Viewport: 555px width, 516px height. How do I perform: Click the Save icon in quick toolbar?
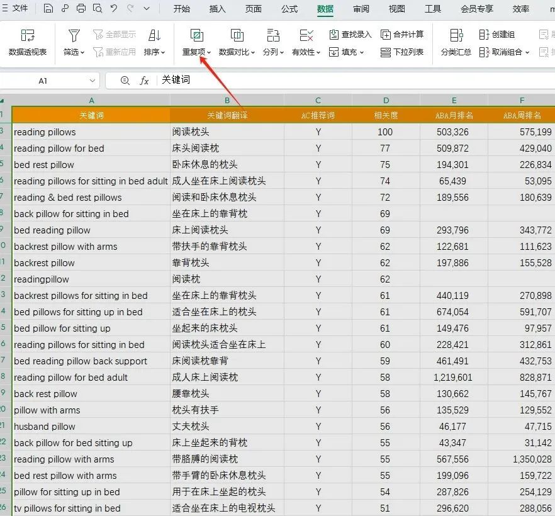[48, 8]
